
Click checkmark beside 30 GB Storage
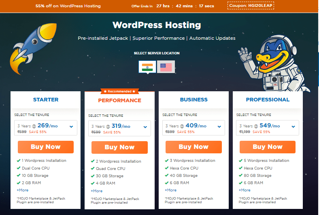click(x=93, y=176)
